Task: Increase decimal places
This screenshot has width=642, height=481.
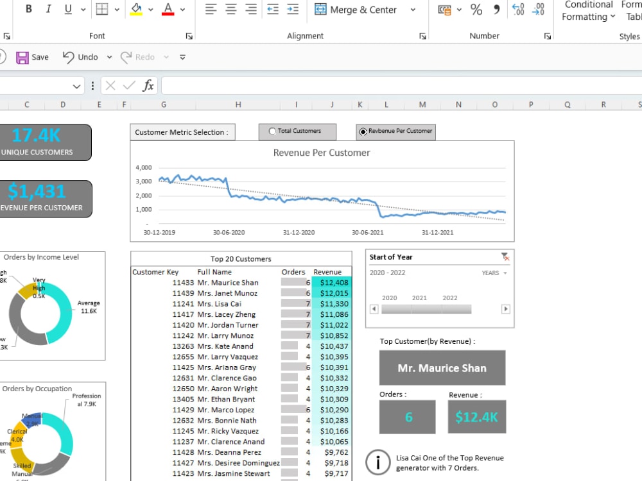Action: click(518, 10)
